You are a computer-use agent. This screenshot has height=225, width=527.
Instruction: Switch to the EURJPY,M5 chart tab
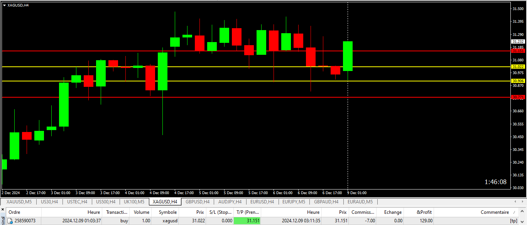(294, 201)
